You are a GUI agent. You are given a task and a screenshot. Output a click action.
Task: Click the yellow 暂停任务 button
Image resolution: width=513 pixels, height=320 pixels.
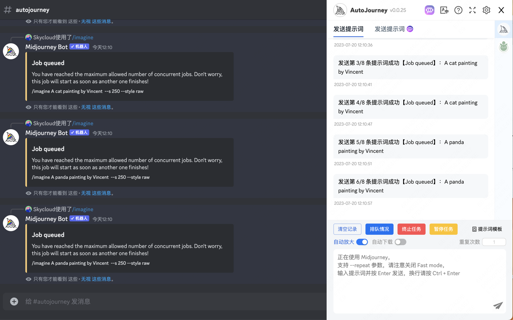tap(443, 229)
